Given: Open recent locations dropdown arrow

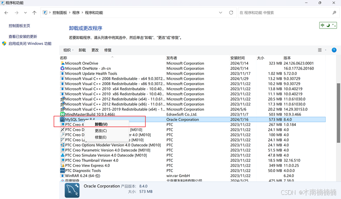Looking at the screenshot, I should 26,13.
